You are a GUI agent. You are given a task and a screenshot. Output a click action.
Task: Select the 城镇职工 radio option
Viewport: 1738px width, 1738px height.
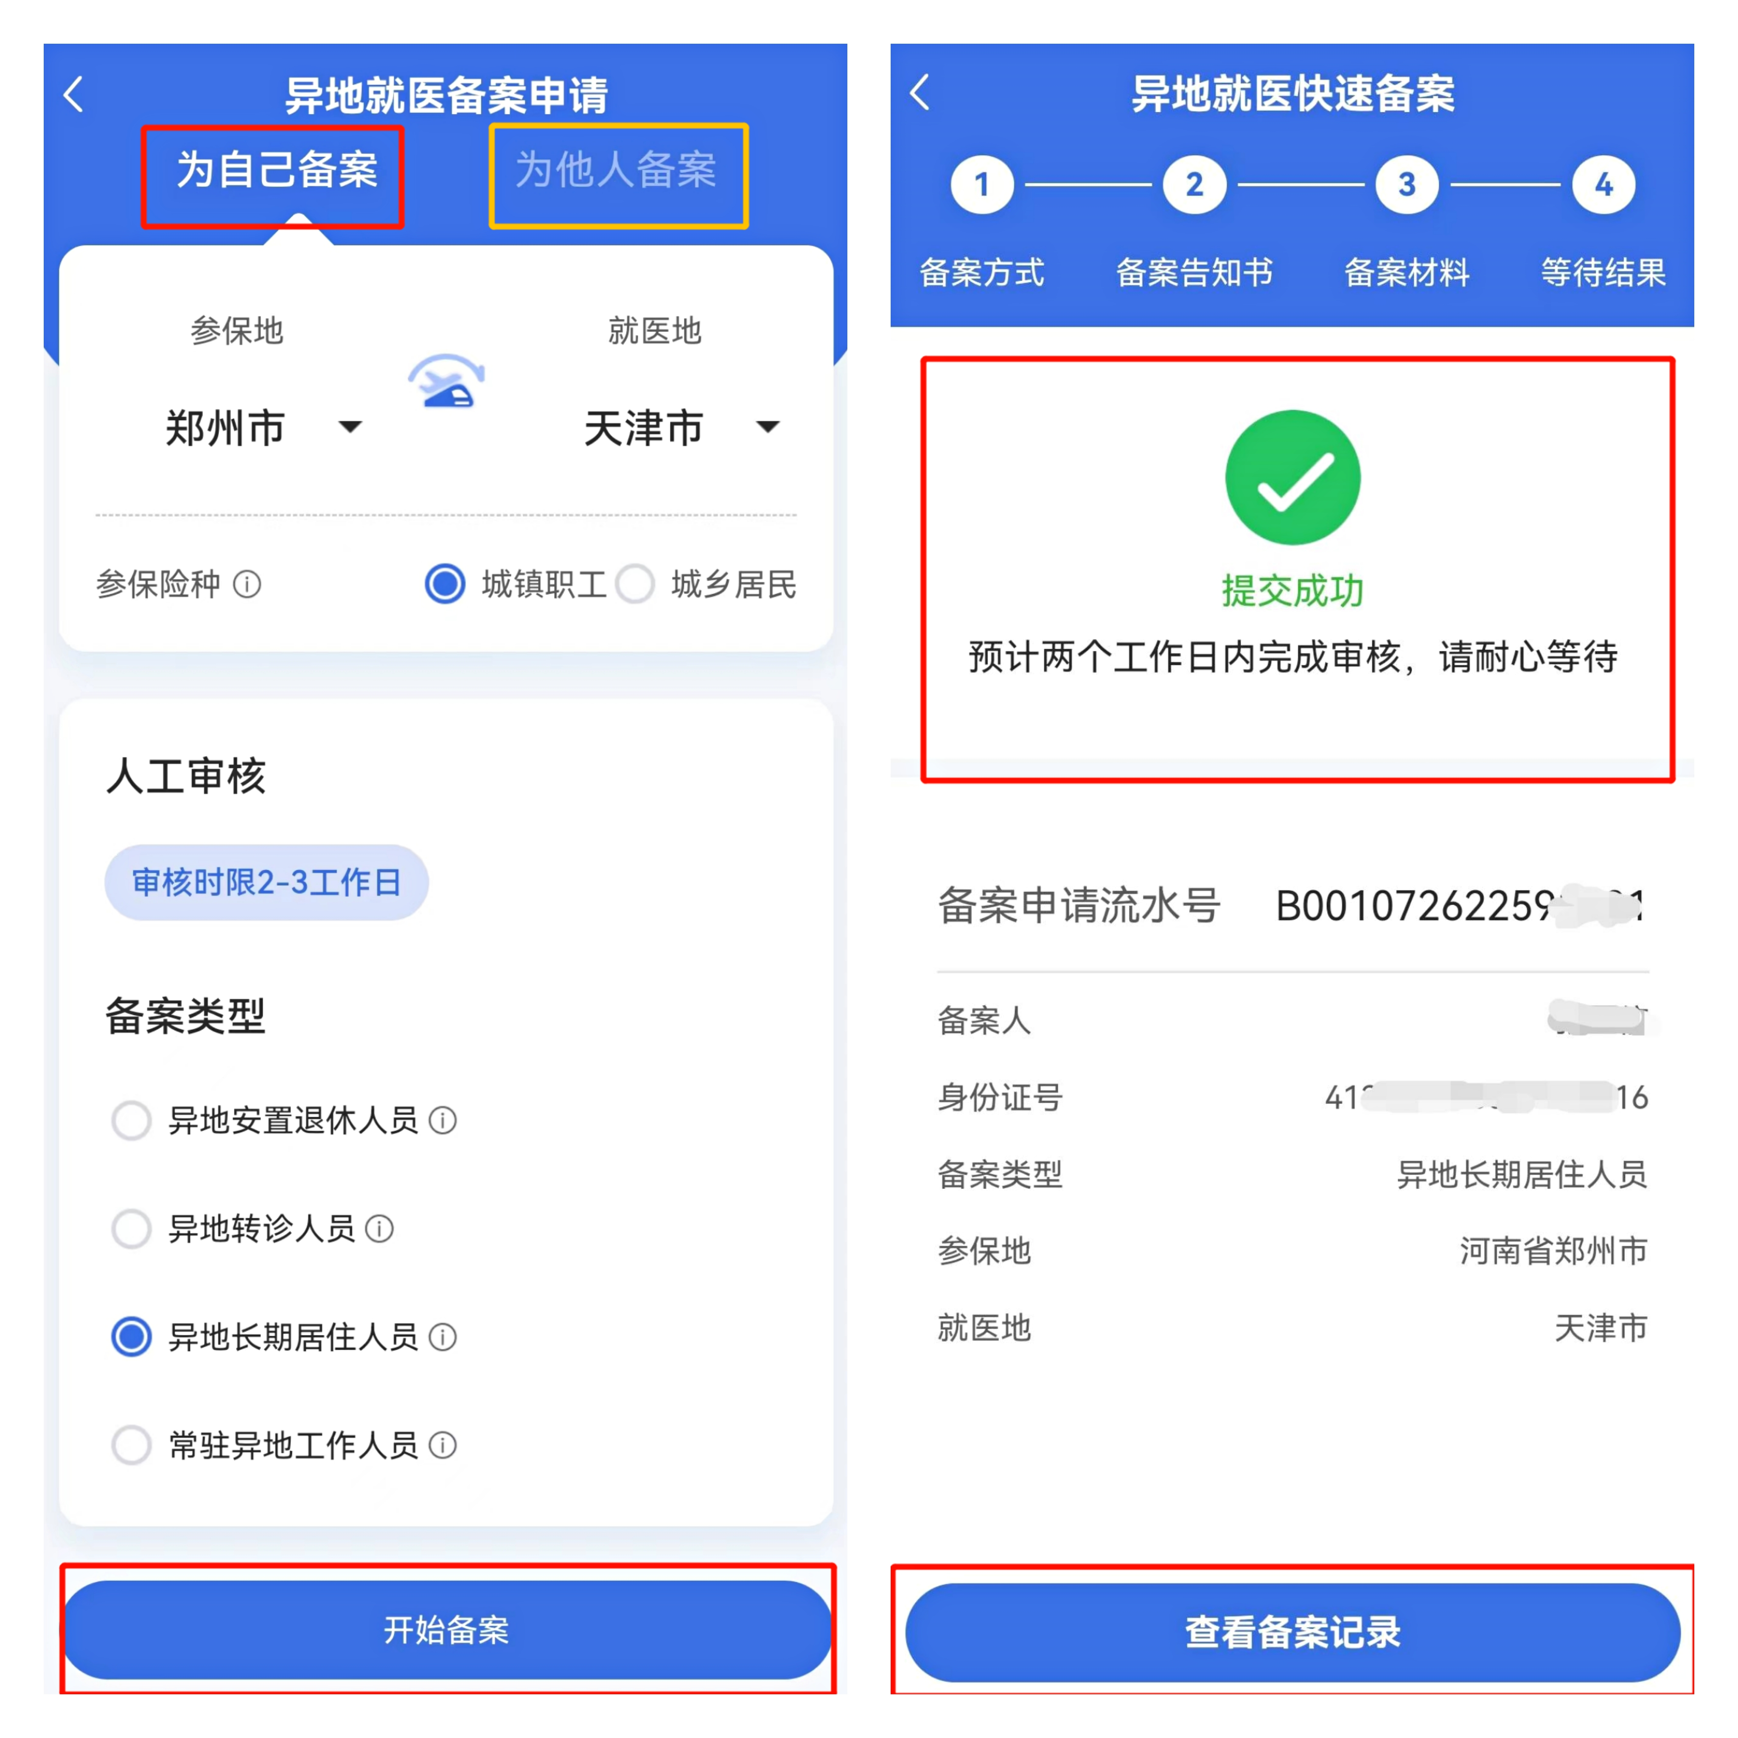[444, 584]
